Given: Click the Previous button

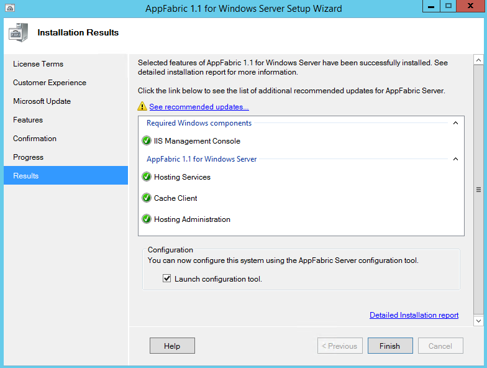Looking at the screenshot, I should click(340, 346).
